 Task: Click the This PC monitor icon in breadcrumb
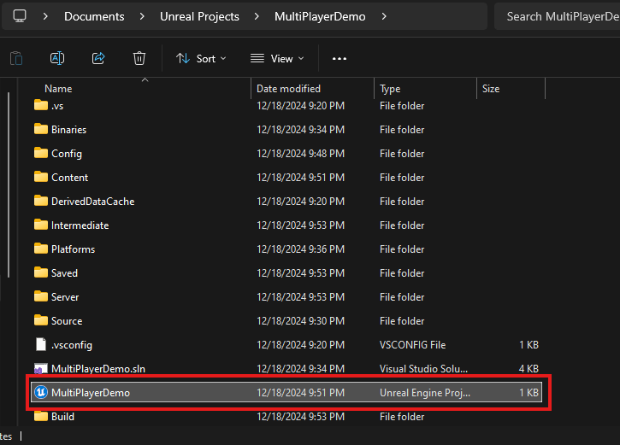tap(20, 16)
